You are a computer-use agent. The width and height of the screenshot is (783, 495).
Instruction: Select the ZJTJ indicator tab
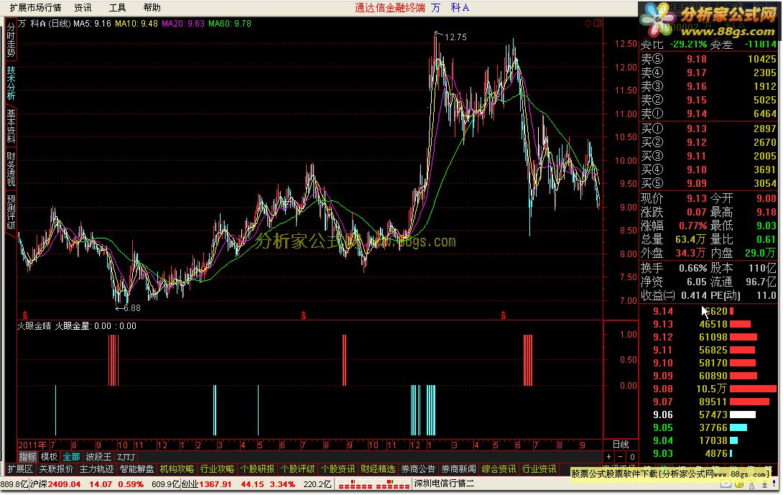point(126,456)
